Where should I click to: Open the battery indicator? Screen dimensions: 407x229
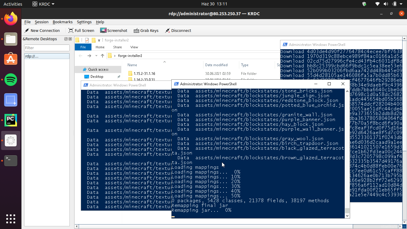[x=394, y=4]
